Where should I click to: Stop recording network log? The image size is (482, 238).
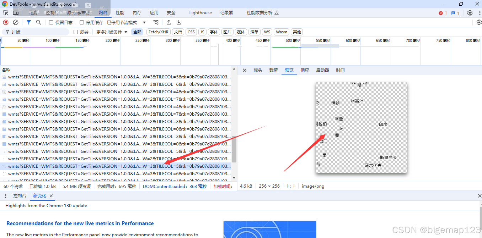[x=6, y=22]
